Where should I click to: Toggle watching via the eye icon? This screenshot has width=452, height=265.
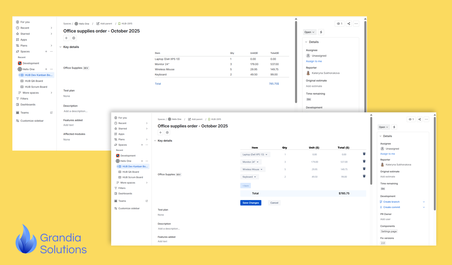pyautogui.click(x=411, y=119)
